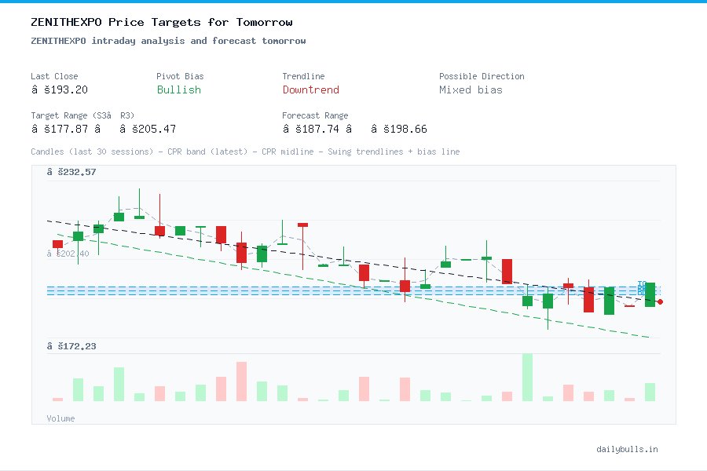Screen dimensions: 707x471
Task: Select the Downtrend trendline status
Action: (x=310, y=90)
